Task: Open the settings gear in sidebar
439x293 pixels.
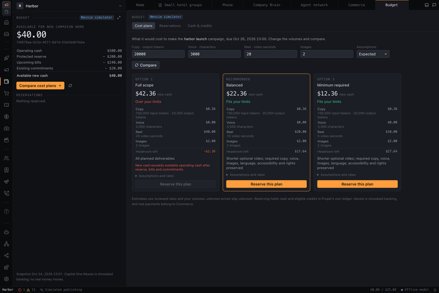Action: coord(6,279)
